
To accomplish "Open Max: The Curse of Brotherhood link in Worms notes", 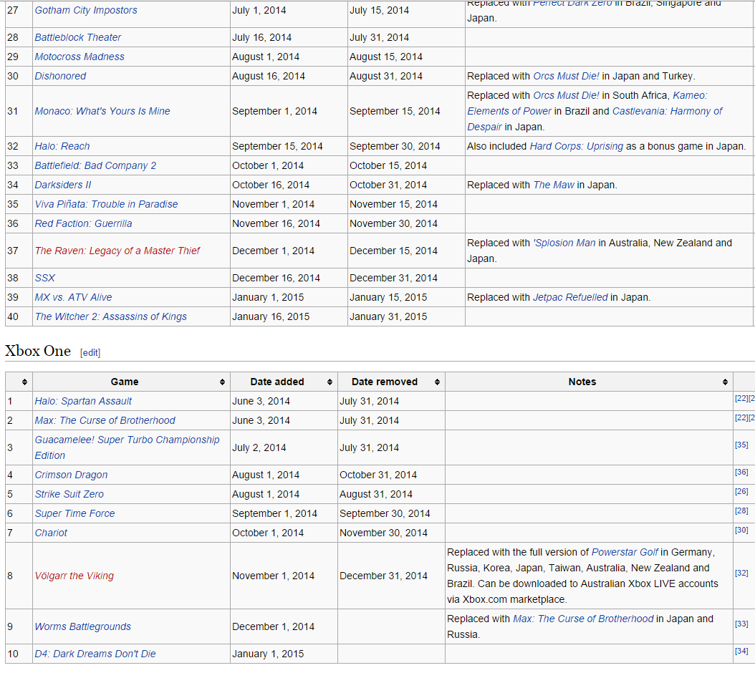I will pos(584,619).
